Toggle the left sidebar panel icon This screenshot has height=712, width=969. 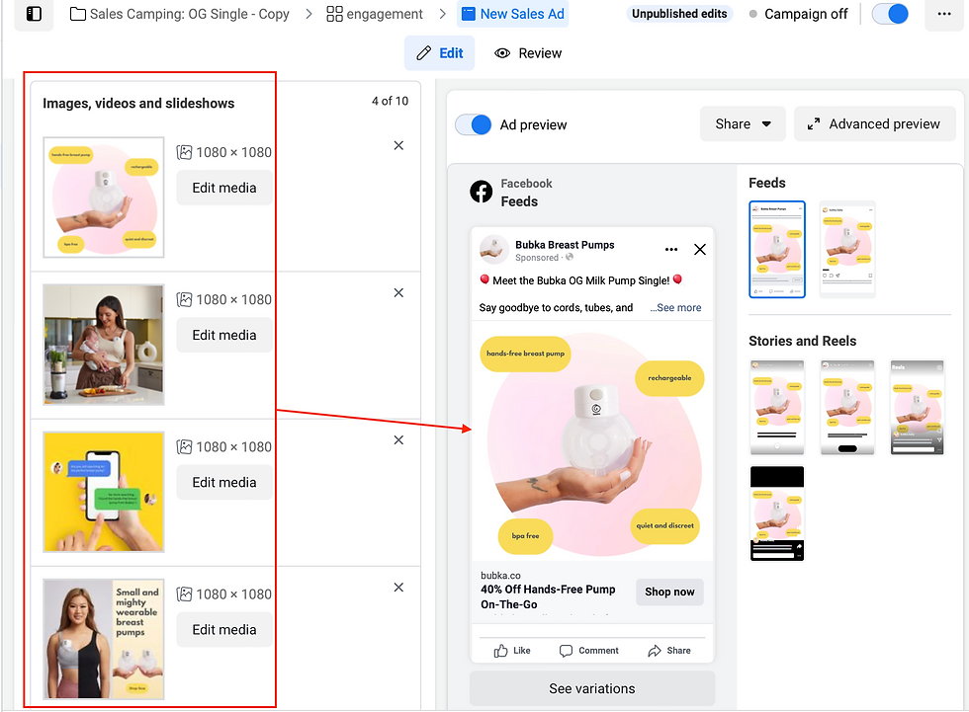34,14
